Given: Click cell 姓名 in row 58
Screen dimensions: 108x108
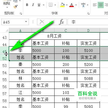Looking at the screenshot, I should [20, 99].
